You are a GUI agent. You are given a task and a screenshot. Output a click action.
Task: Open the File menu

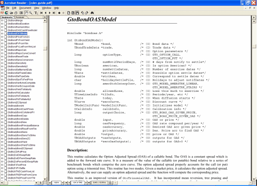[x=8, y=8]
